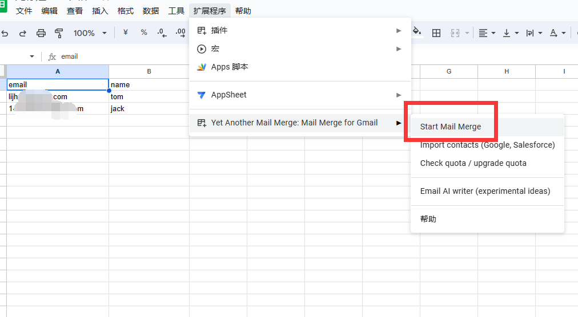Open the 文件 menu
578x317 pixels.
24,11
